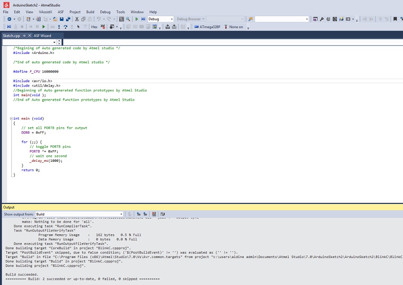The image size is (403, 285).
Task: Open the Debug menu
Action: 105,12
